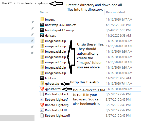Image resolution: width=141 pixels, height=121 pixels.
Task: Expand chevron between This PC and Downloads
Action: point(14,3)
